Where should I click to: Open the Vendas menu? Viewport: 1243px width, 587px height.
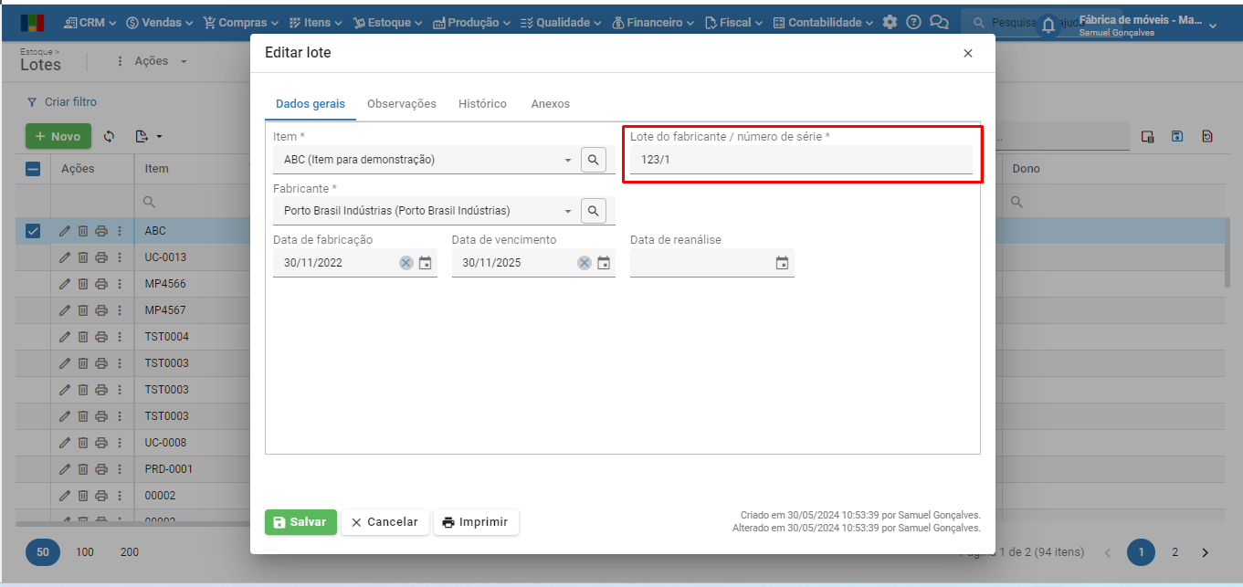[x=160, y=22]
